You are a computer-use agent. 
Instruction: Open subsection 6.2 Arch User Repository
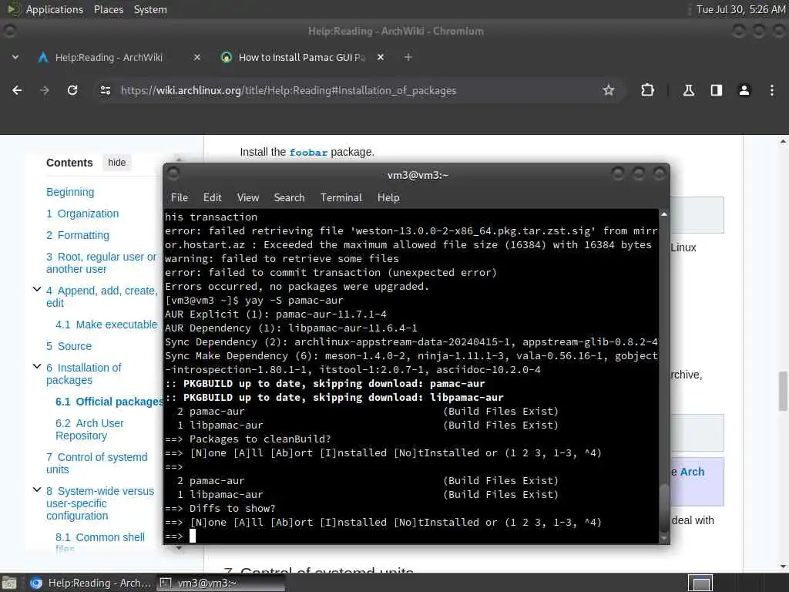coord(89,429)
